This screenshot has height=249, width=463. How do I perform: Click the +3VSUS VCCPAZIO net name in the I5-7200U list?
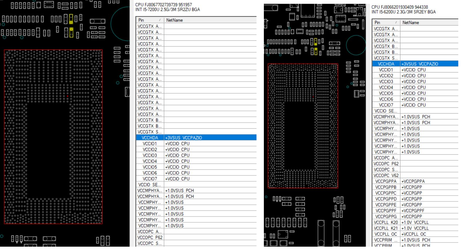(184, 138)
